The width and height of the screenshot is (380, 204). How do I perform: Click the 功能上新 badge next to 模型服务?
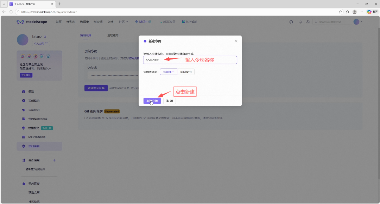pyautogui.click(x=47, y=128)
